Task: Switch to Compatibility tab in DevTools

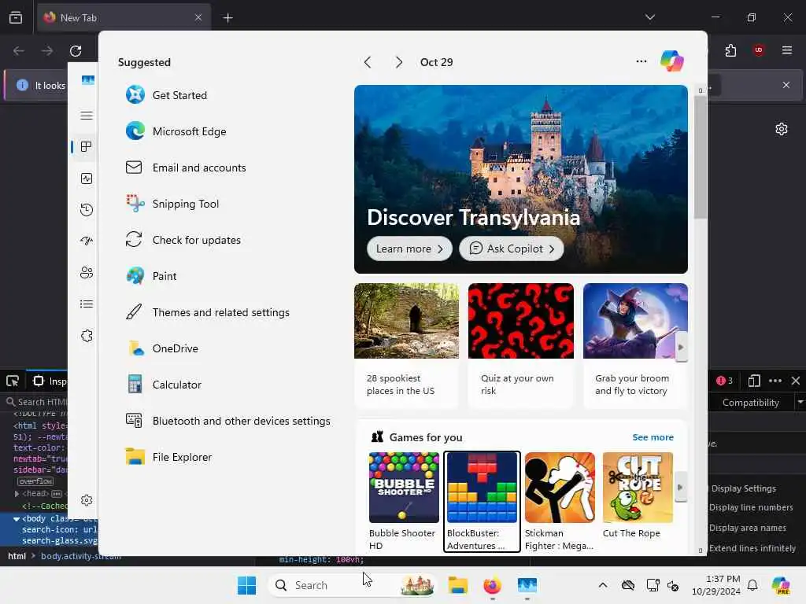Action: pos(750,402)
